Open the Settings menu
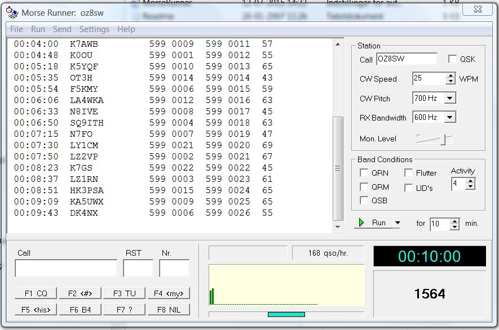 pyautogui.click(x=94, y=29)
